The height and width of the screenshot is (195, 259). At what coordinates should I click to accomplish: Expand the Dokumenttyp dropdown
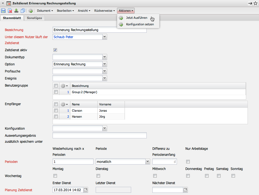click(104, 57)
